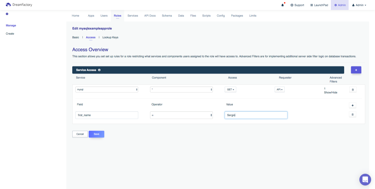The height and width of the screenshot is (189, 375).
Task: Click the DreamFactory logo
Action: point(19,5)
